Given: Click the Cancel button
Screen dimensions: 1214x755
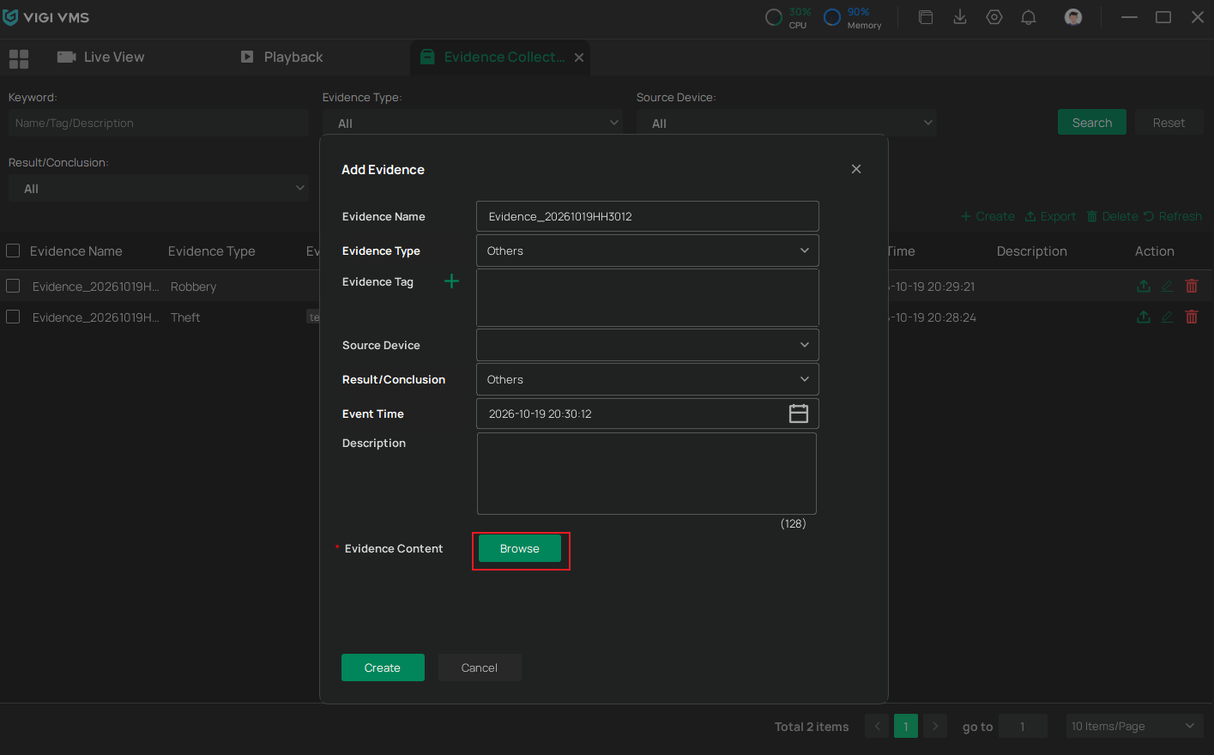Looking at the screenshot, I should tap(480, 667).
